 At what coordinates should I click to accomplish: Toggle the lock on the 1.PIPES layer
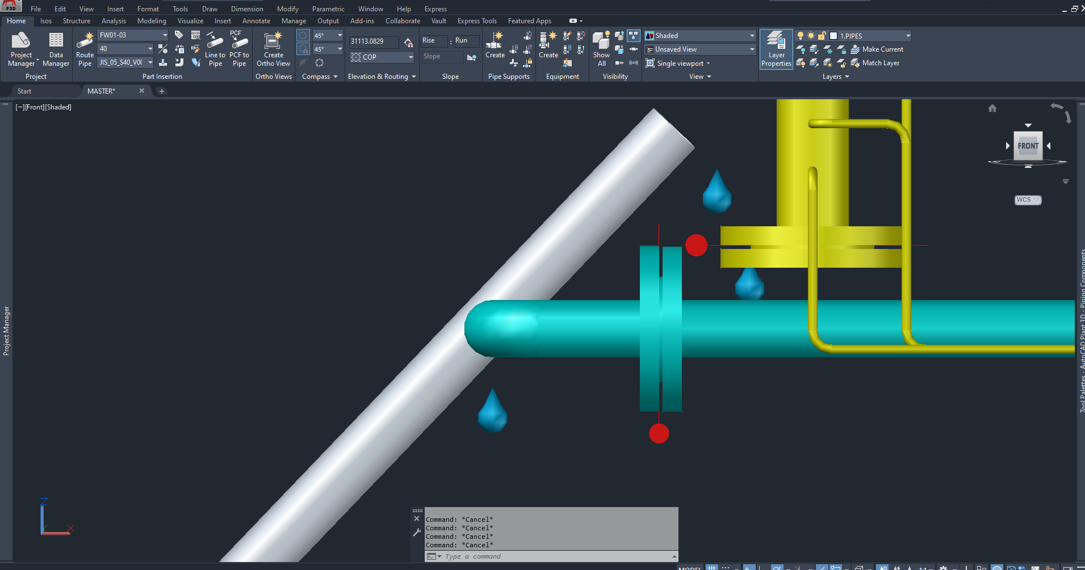[820, 35]
